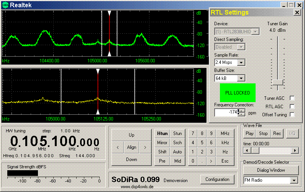Click keypad digit 0

tap(193, 161)
